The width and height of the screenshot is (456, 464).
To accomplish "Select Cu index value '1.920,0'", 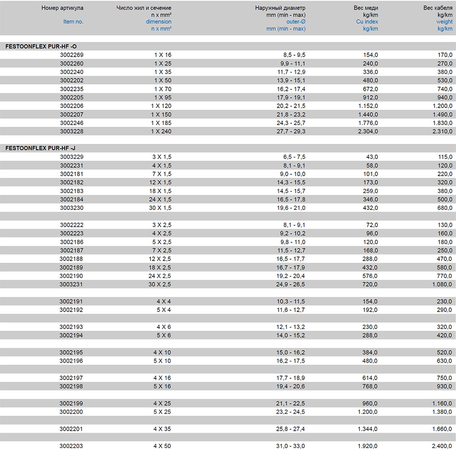I will 368,446.
